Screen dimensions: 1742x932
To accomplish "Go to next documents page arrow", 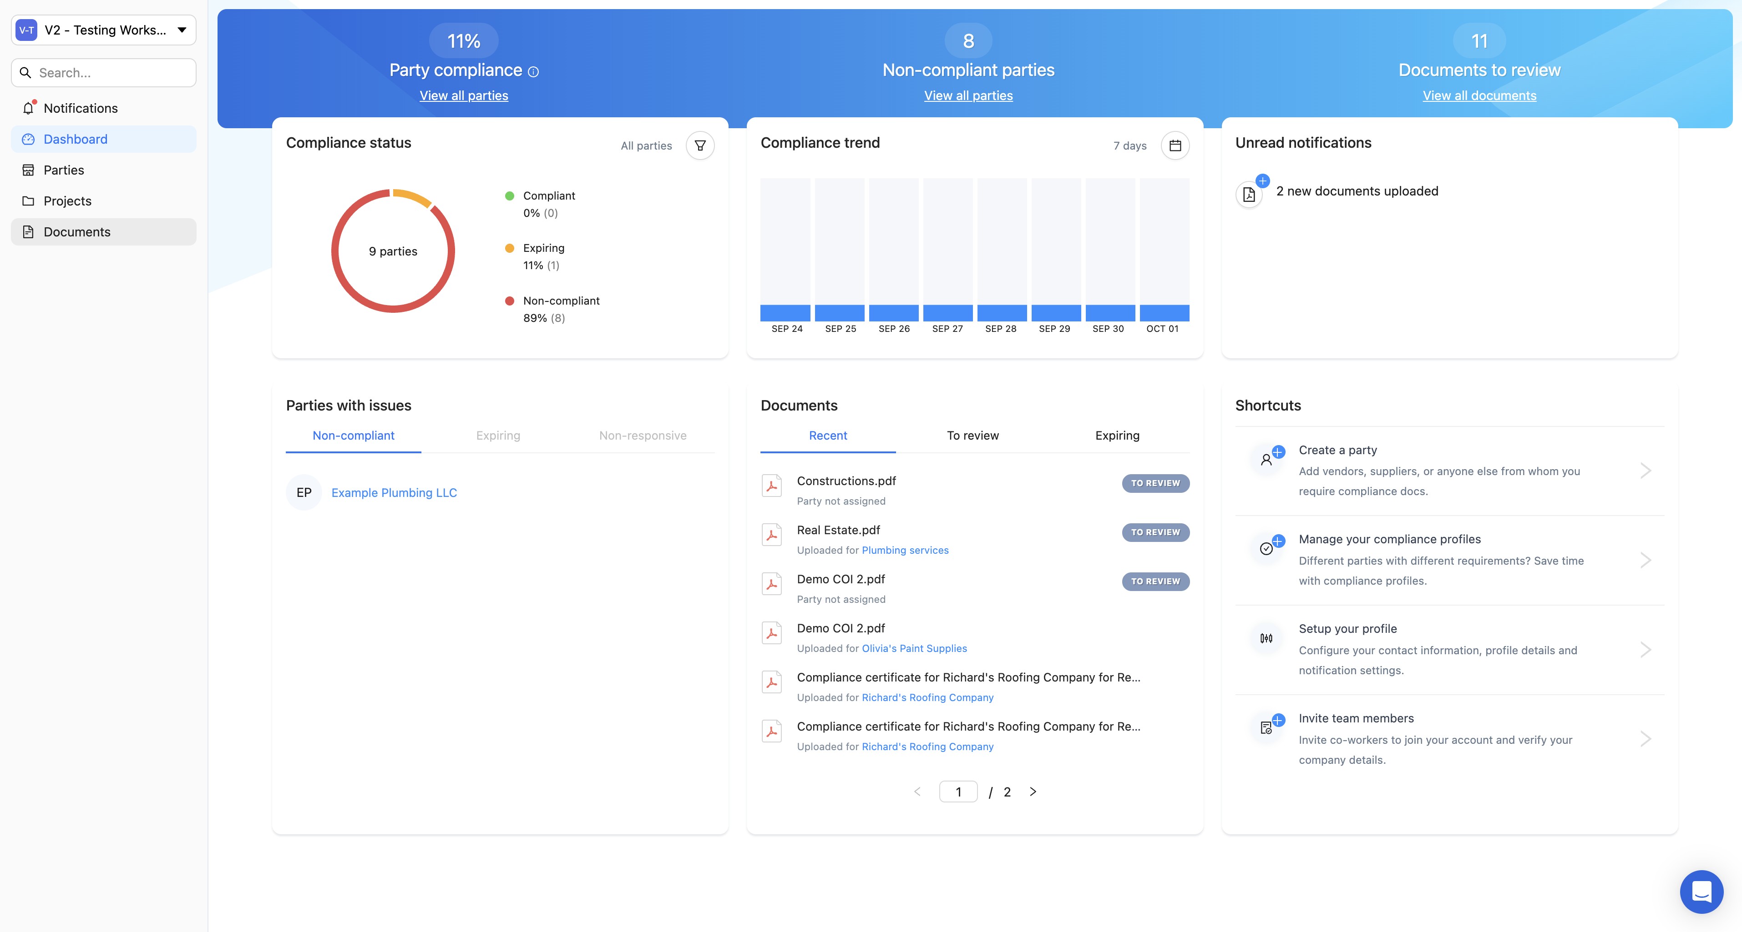I will coord(1033,792).
